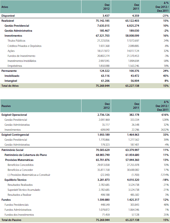Click the Disponível row label
170x223 pixels.
click(8, 16)
